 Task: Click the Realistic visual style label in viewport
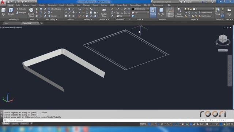18,27
